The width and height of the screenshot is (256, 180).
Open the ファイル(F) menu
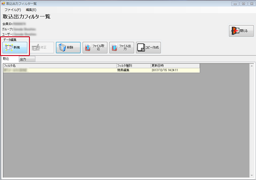tap(13, 9)
